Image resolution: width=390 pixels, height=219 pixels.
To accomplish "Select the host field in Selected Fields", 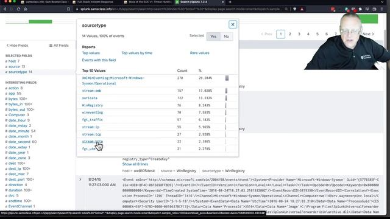I will 12,61.
